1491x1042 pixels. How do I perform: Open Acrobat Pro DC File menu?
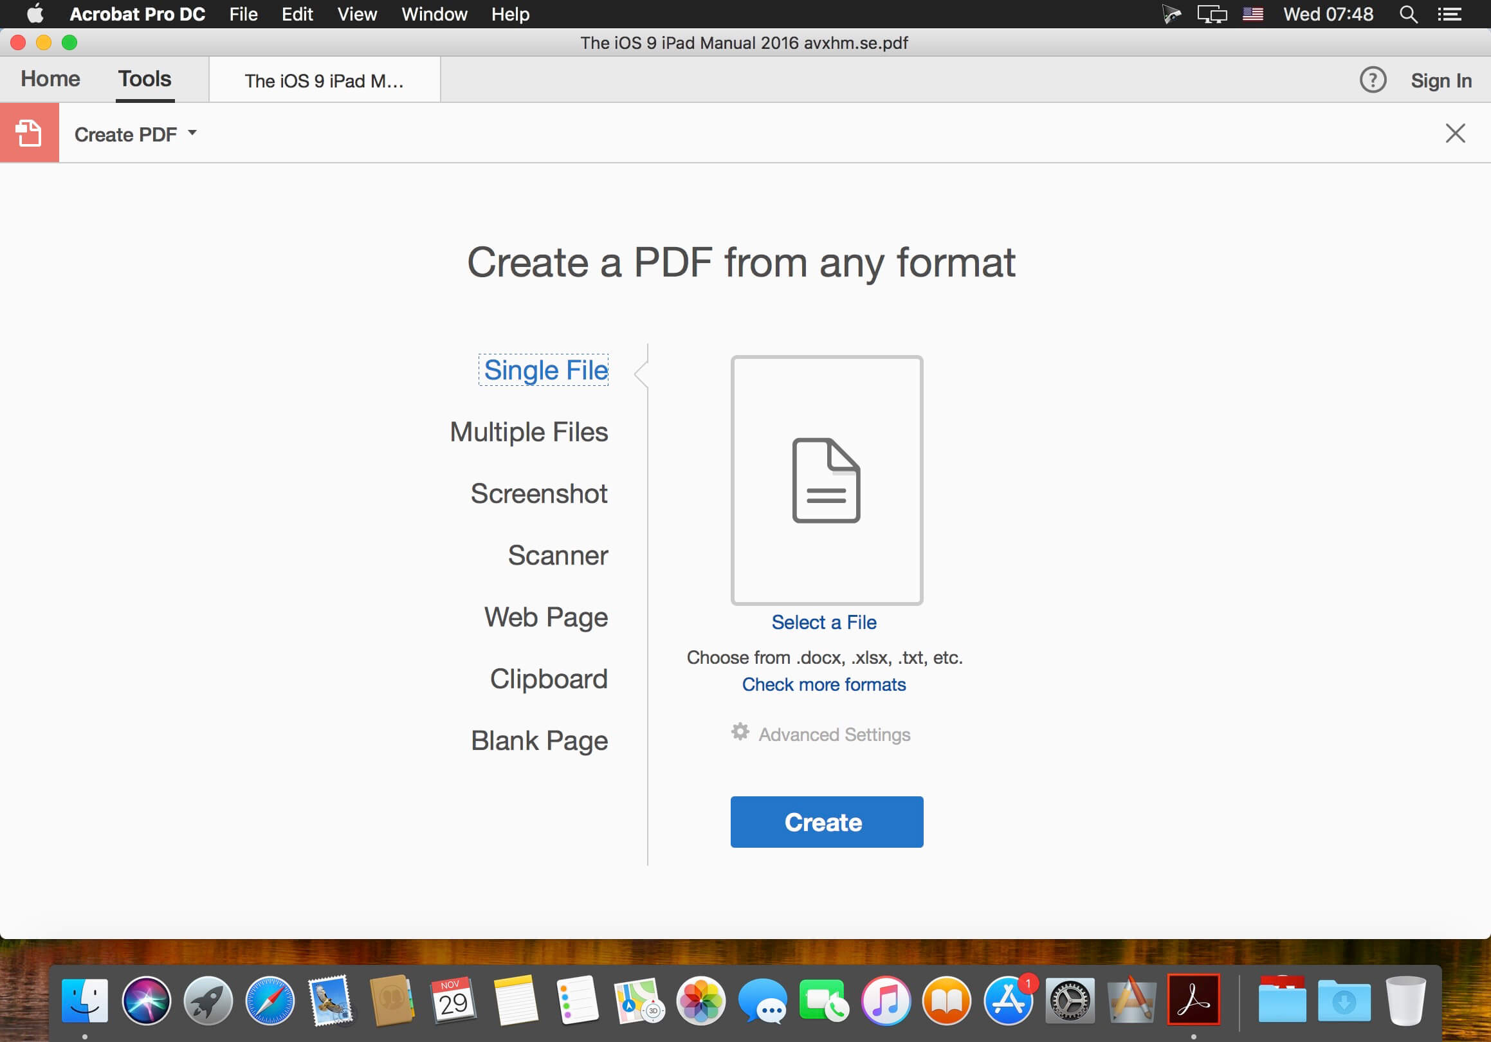click(x=241, y=14)
